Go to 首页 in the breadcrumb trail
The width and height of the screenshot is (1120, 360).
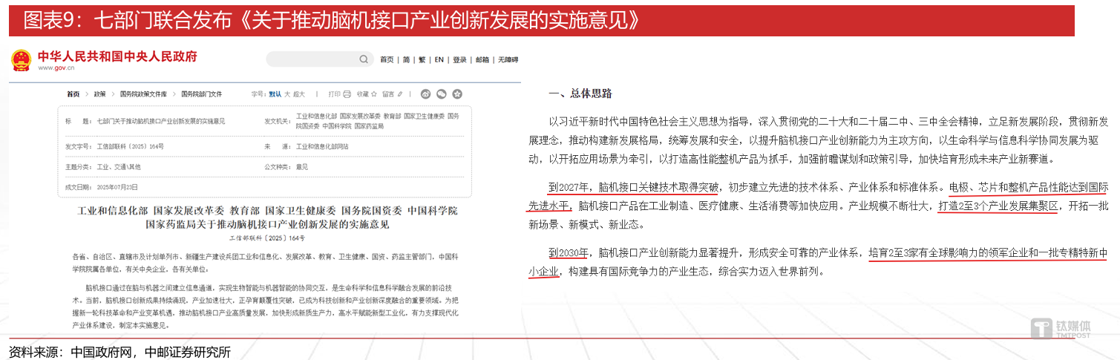(73, 94)
